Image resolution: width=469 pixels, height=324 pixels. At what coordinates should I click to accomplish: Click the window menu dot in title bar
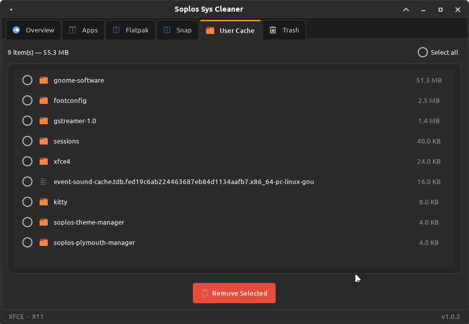(x=11, y=10)
